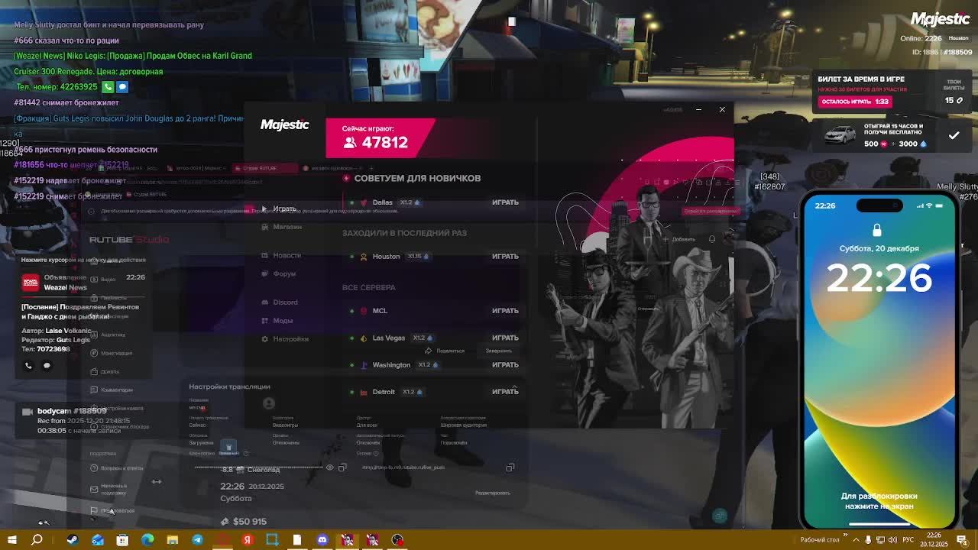978x550 pixels.
Task: Click the Las Vegas server emblem icon
Action: pyautogui.click(x=363, y=338)
